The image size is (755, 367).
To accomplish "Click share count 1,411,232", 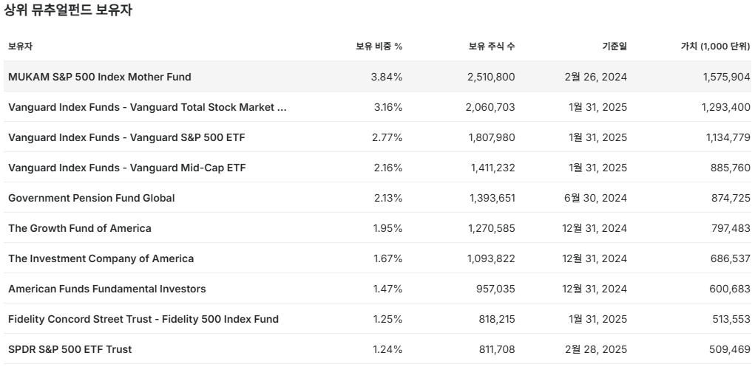I will coord(492,168).
